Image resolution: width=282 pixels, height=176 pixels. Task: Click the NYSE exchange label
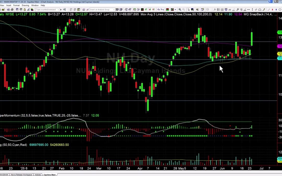point(10,14)
